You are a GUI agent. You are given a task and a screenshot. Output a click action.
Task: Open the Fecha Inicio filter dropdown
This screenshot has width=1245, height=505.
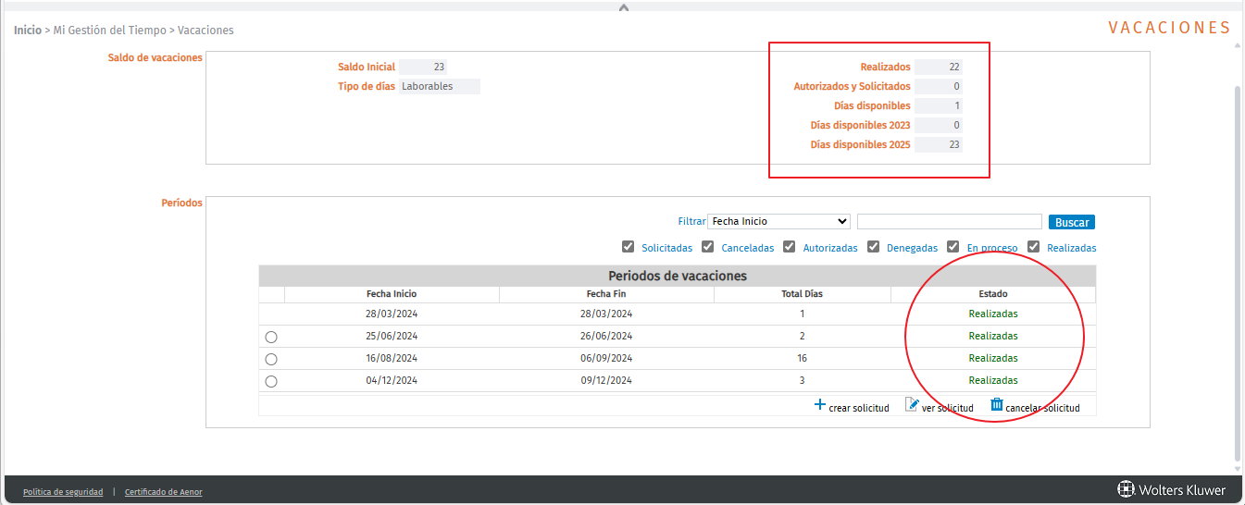coord(778,221)
